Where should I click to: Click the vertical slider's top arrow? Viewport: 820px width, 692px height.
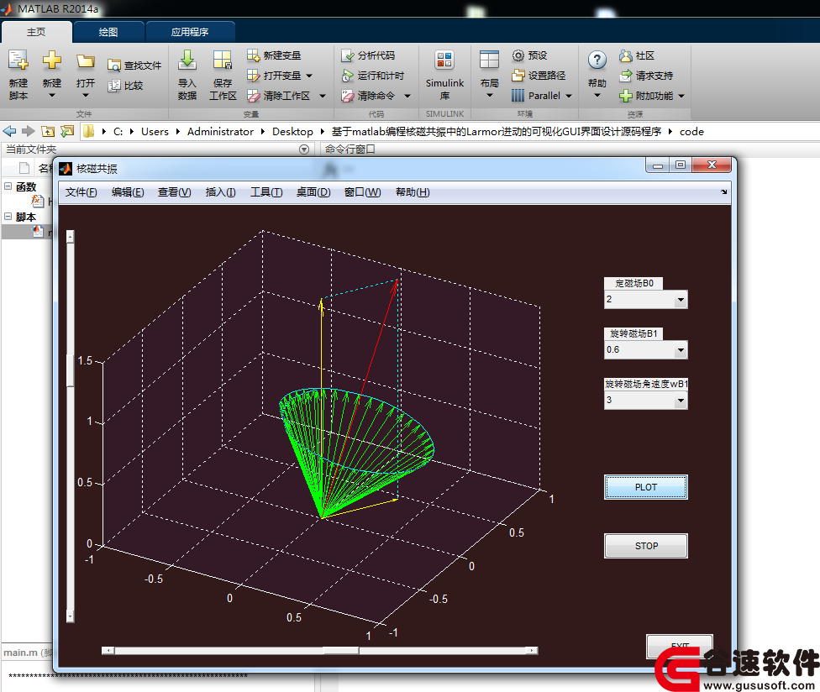70,237
